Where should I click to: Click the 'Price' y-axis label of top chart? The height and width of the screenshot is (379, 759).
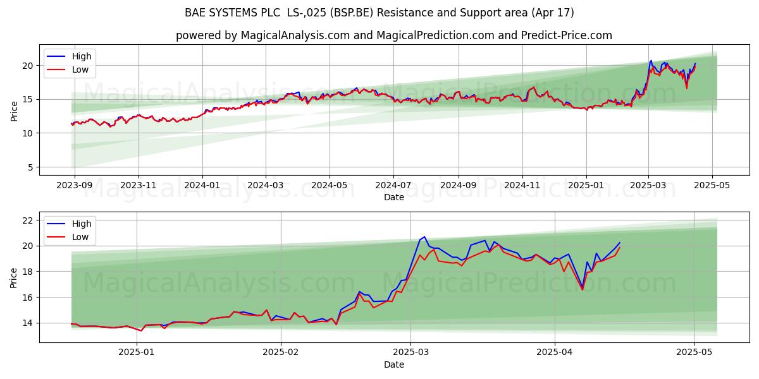14,111
